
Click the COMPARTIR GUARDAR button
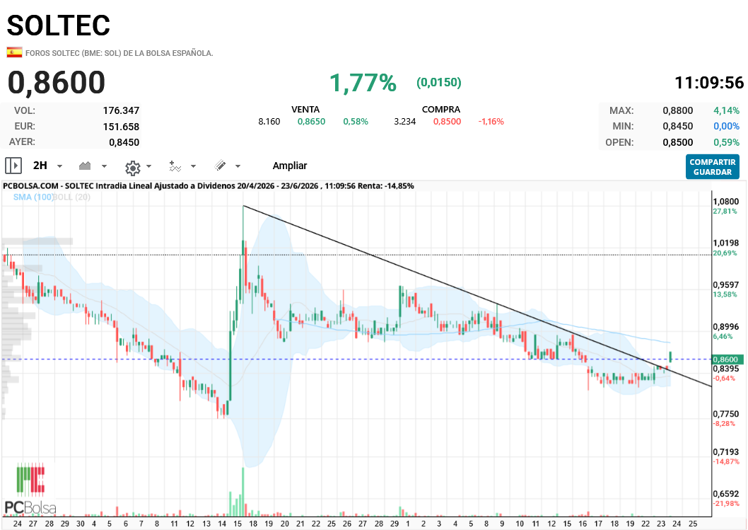click(712, 166)
